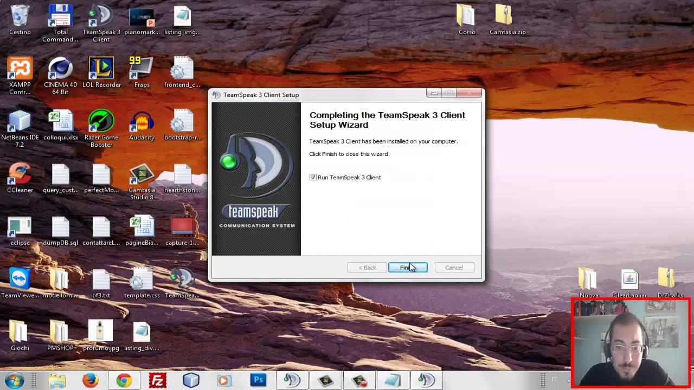The height and width of the screenshot is (390, 694).
Task: Select the Nuova folder icon
Action: coord(589,283)
